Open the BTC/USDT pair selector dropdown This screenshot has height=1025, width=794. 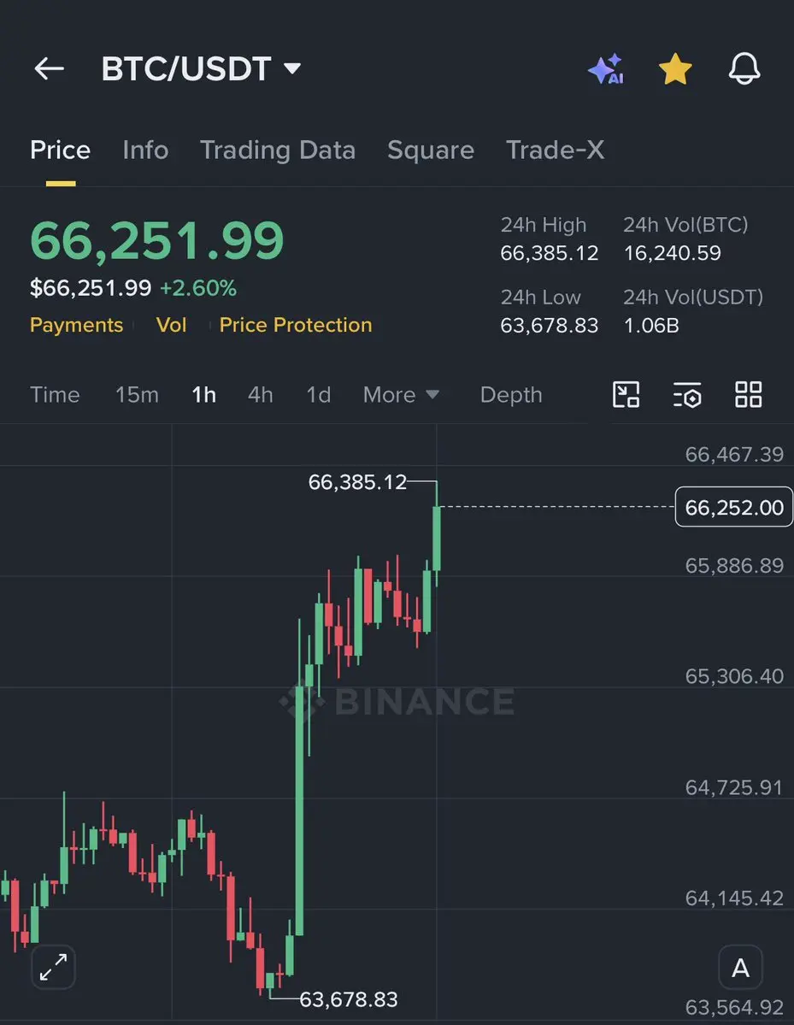click(x=201, y=68)
